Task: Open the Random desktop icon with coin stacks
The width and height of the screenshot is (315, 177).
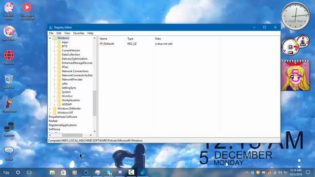Action: [x=9, y=129]
